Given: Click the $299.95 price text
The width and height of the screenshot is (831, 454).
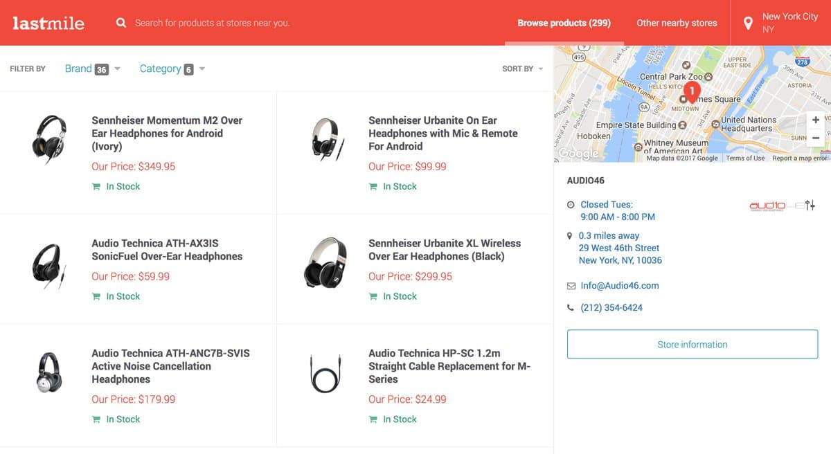Looking at the screenshot, I should [410, 277].
